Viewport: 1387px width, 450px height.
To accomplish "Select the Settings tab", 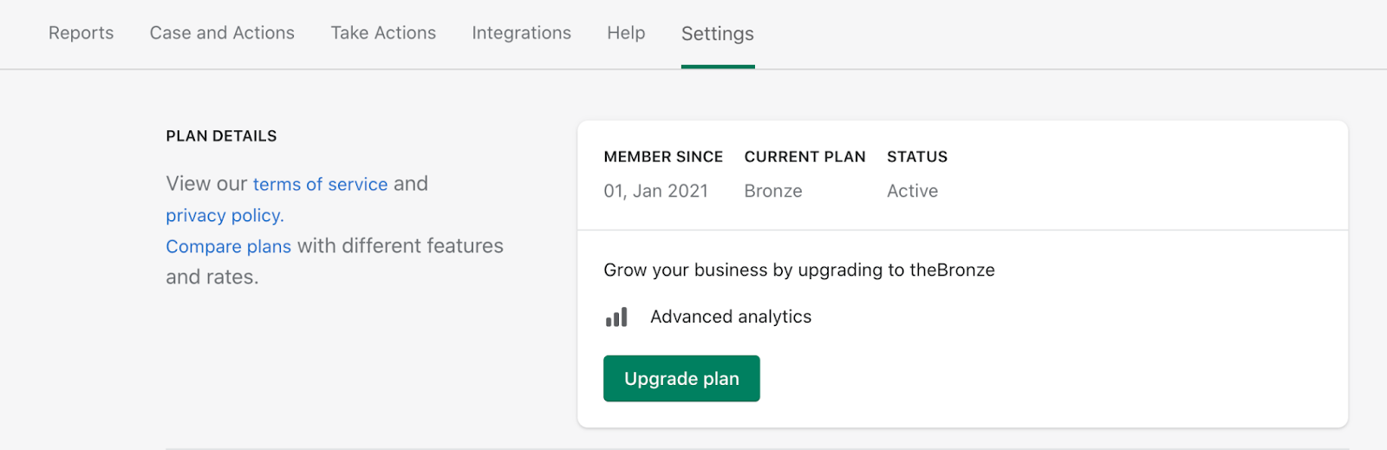I will 718,34.
